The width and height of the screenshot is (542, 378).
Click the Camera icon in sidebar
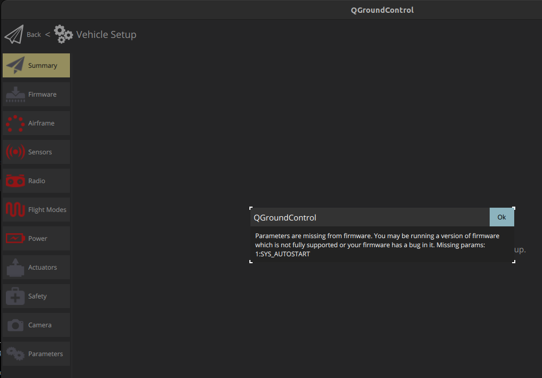pos(15,325)
